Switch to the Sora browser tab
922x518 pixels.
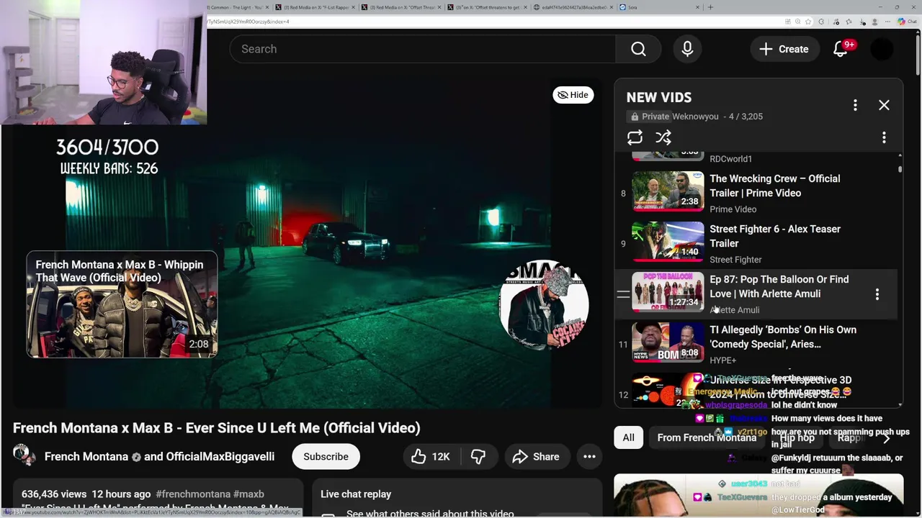click(659, 7)
